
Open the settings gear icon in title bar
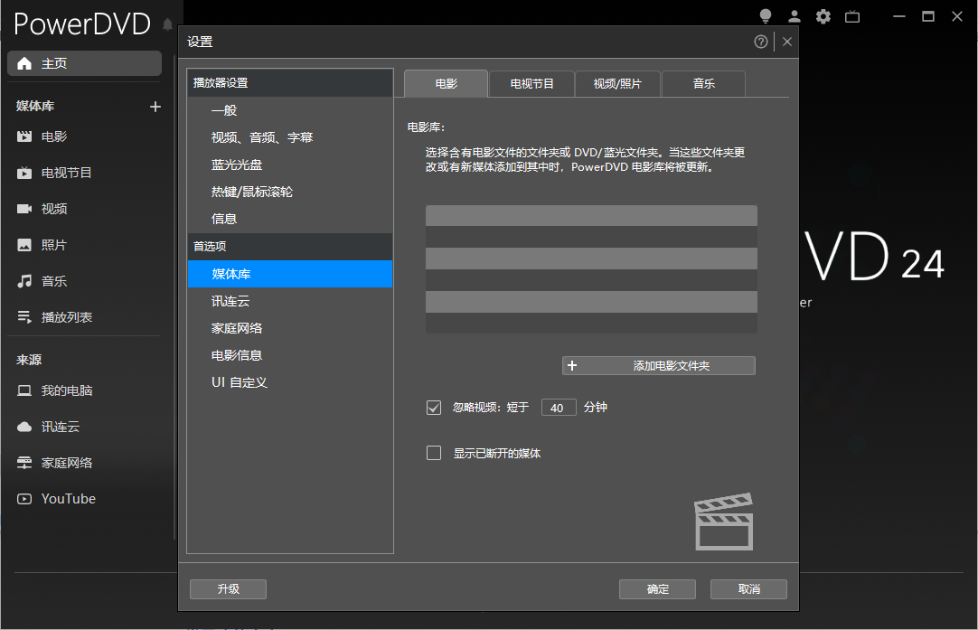click(823, 17)
